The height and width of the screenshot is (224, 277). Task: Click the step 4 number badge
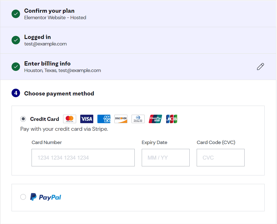click(16, 93)
